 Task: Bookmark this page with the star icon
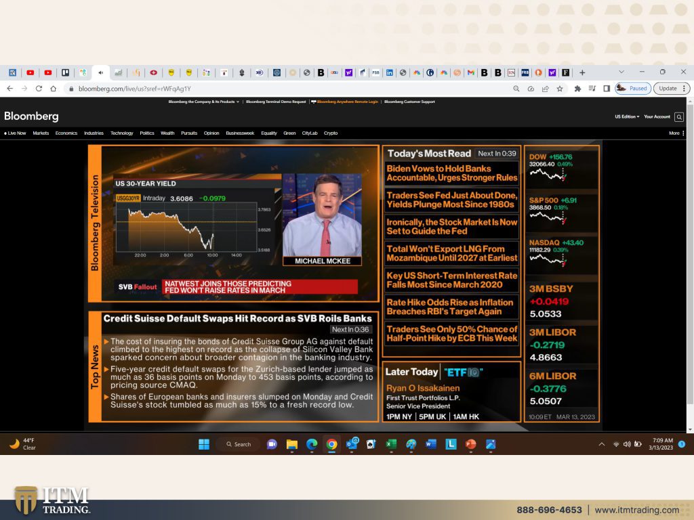coord(560,89)
